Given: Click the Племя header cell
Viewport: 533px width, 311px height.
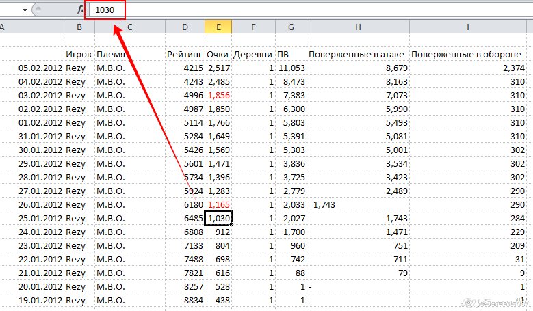Looking at the screenshot, I should point(130,54).
